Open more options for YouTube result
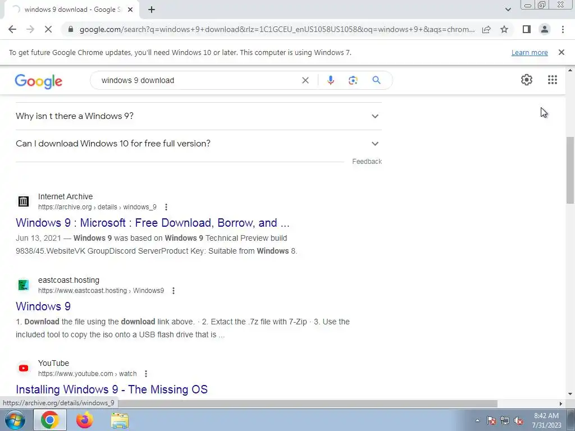 (146, 374)
